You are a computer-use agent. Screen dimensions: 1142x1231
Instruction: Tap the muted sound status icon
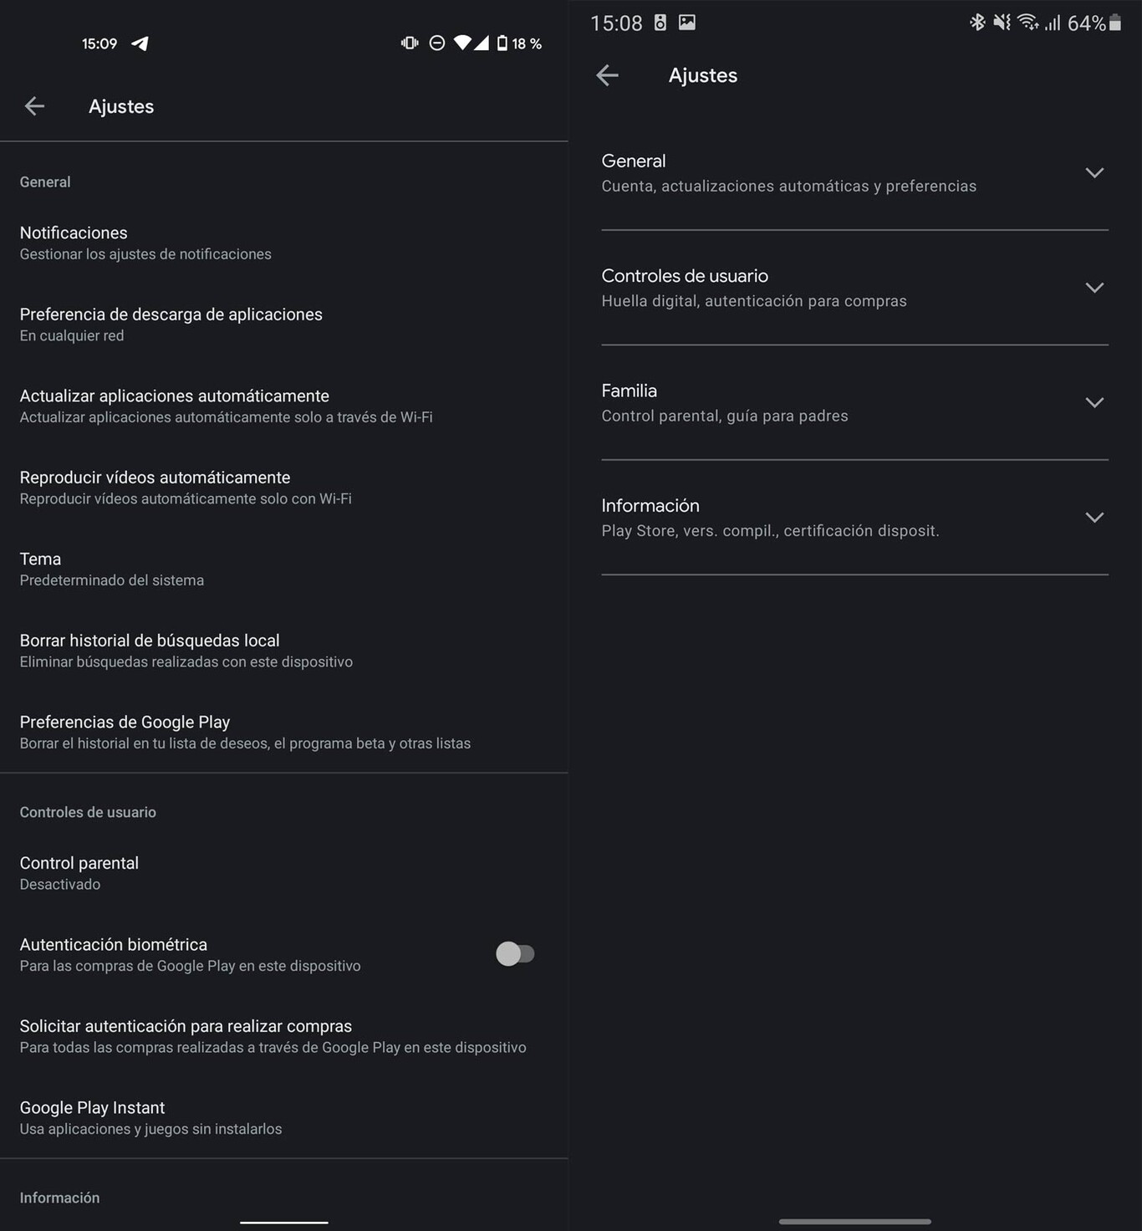pyautogui.click(x=1001, y=23)
